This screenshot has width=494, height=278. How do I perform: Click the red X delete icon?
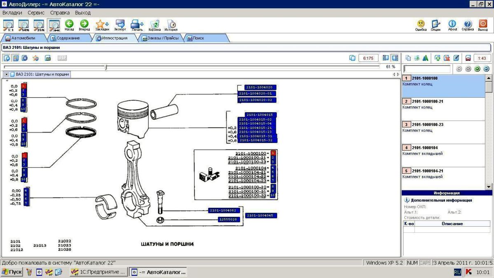point(447,58)
